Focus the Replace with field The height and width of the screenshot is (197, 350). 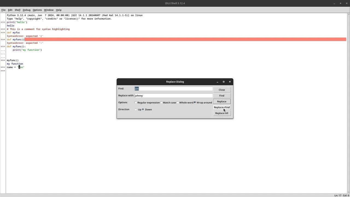tap(173, 95)
